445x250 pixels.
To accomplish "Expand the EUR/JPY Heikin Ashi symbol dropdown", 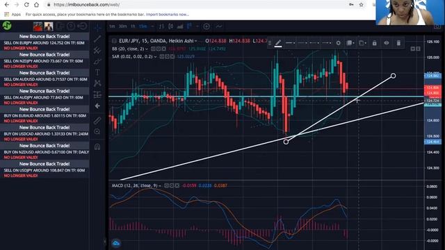I will point(195,41).
